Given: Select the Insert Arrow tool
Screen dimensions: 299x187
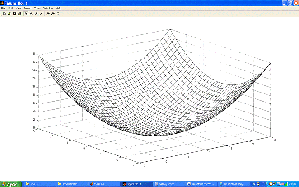Looking at the screenshot, I should coord(36,14).
